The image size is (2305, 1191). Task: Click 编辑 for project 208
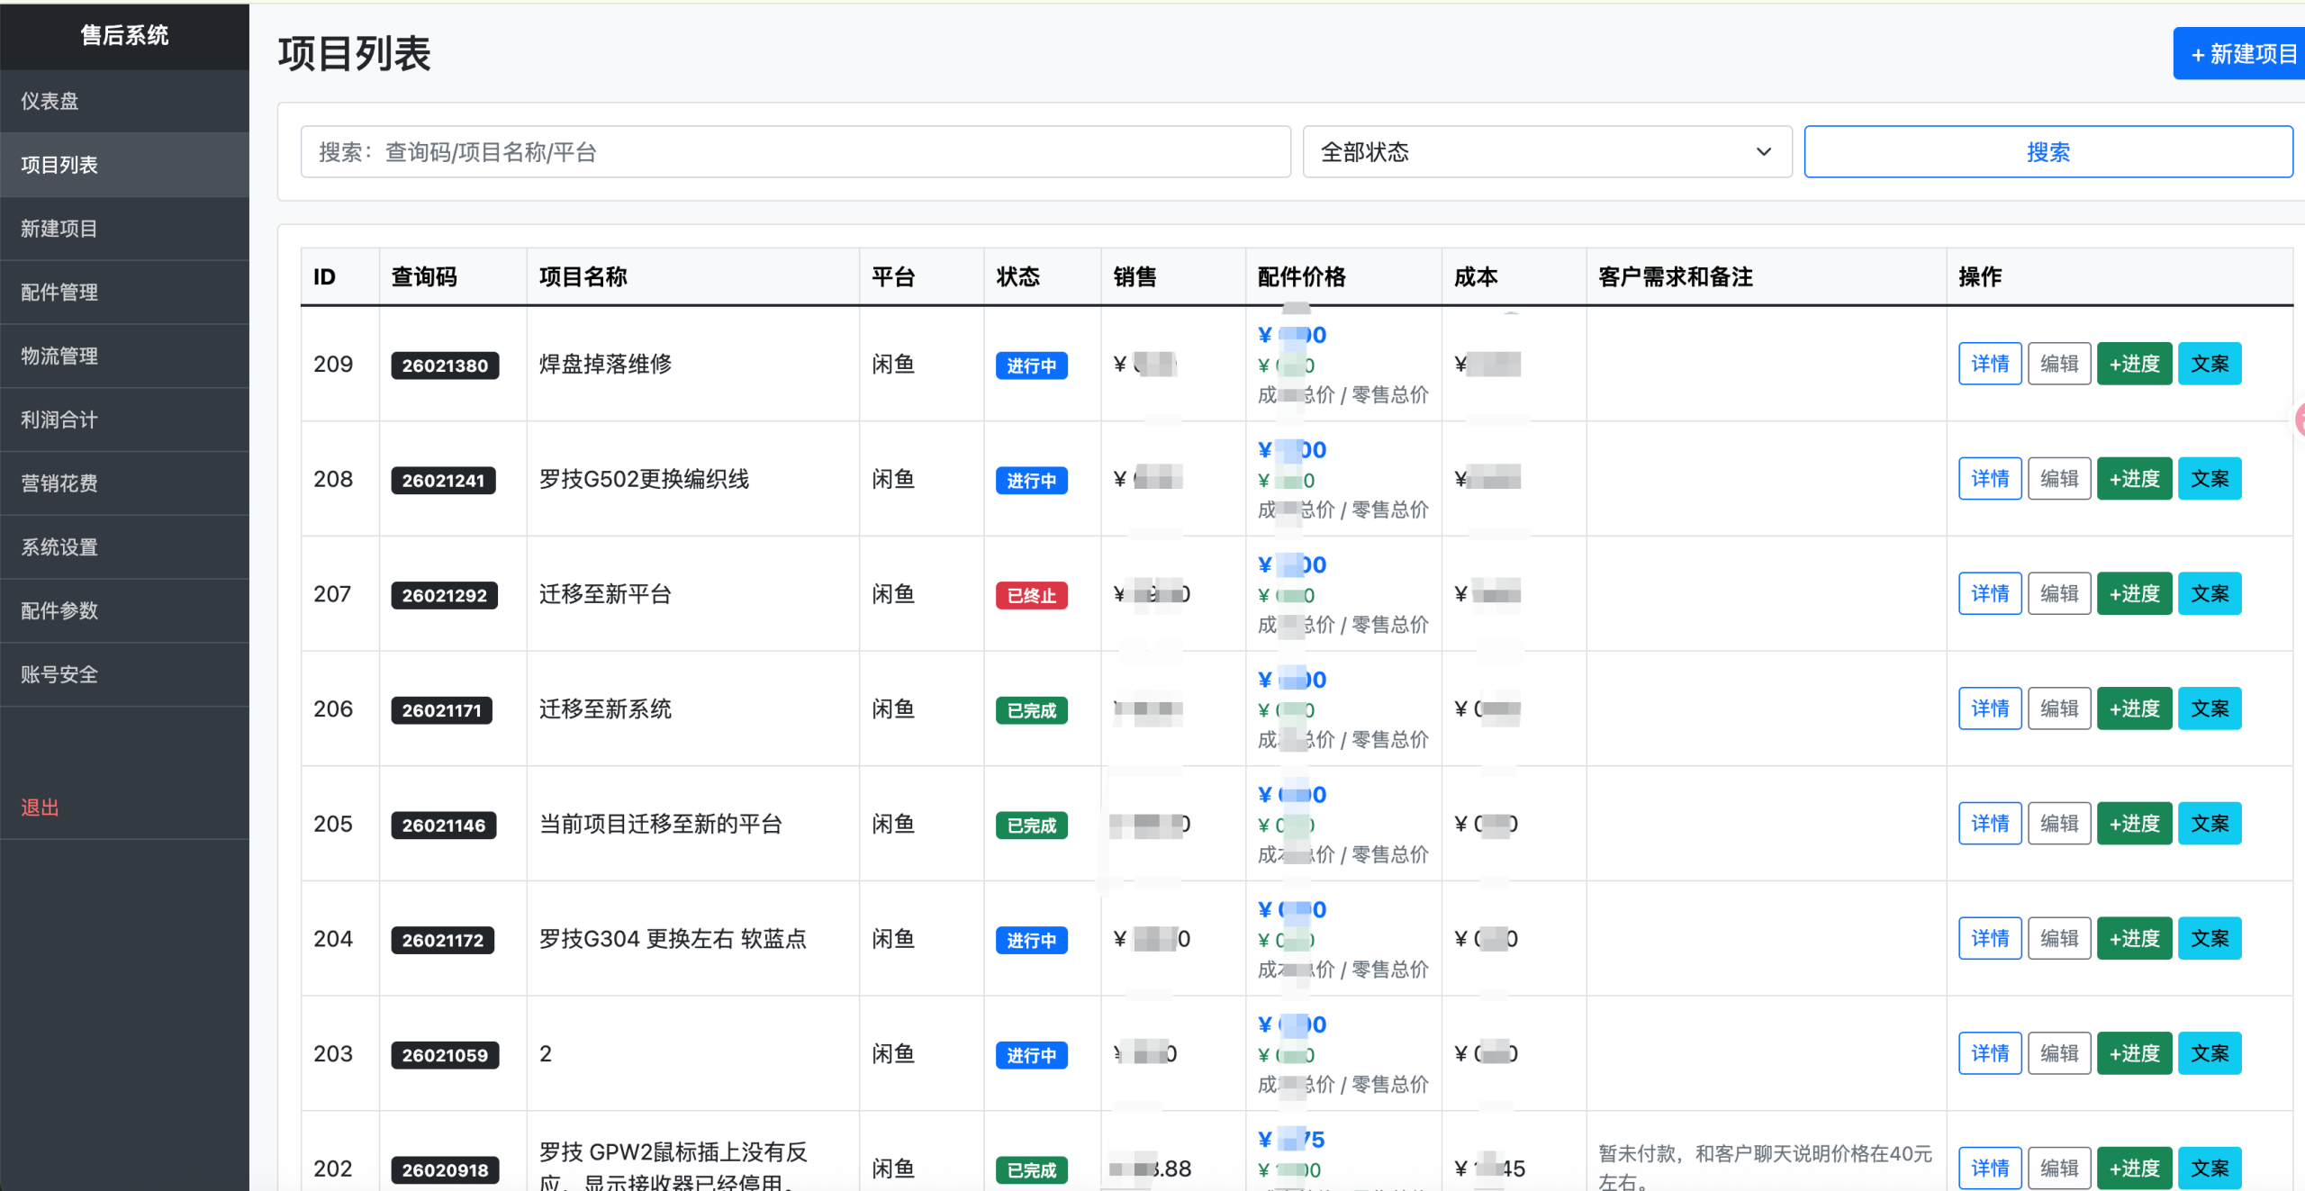point(2058,479)
